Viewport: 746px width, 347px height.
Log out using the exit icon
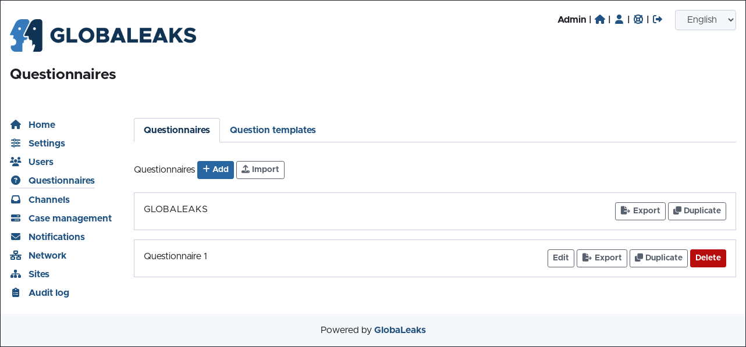tap(658, 19)
